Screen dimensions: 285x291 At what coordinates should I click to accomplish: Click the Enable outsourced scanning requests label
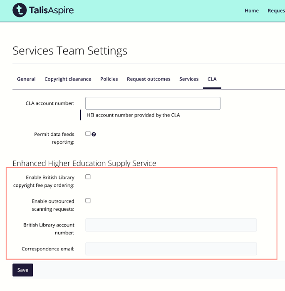click(53, 205)
